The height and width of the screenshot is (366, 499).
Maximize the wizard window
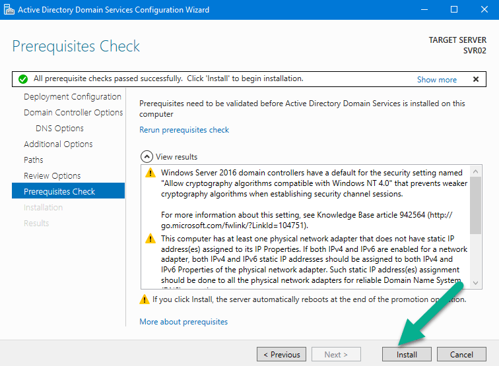(454, 9)
